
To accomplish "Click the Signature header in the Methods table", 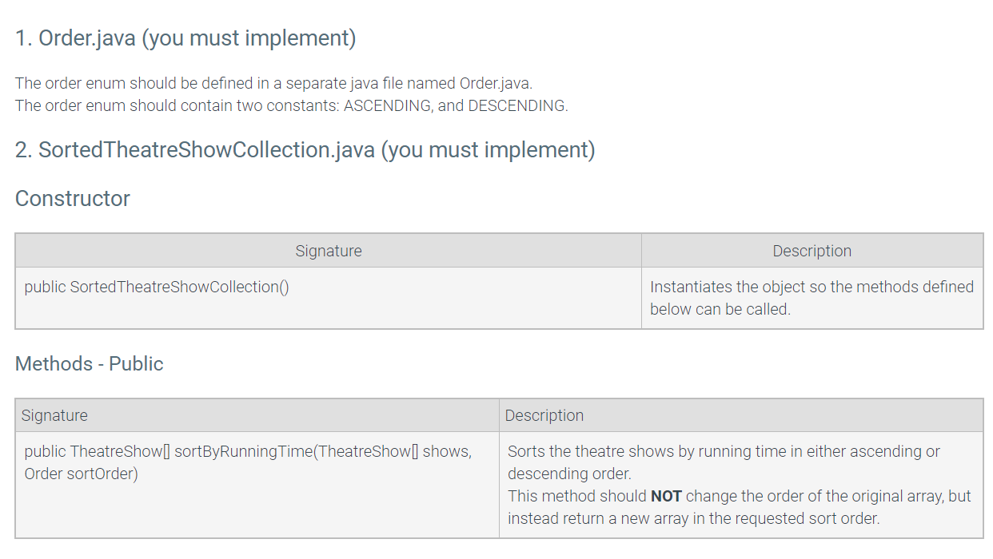I will coord(54,415).
